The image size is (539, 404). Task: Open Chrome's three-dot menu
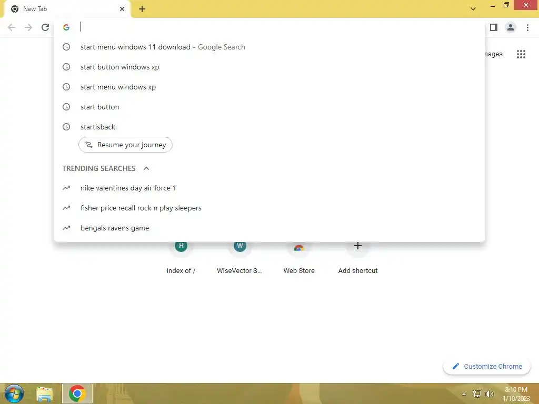point(527,27)
